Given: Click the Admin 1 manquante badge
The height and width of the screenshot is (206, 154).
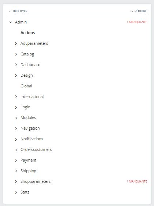Looking at the screenshot, I should [x=137, y=22].
